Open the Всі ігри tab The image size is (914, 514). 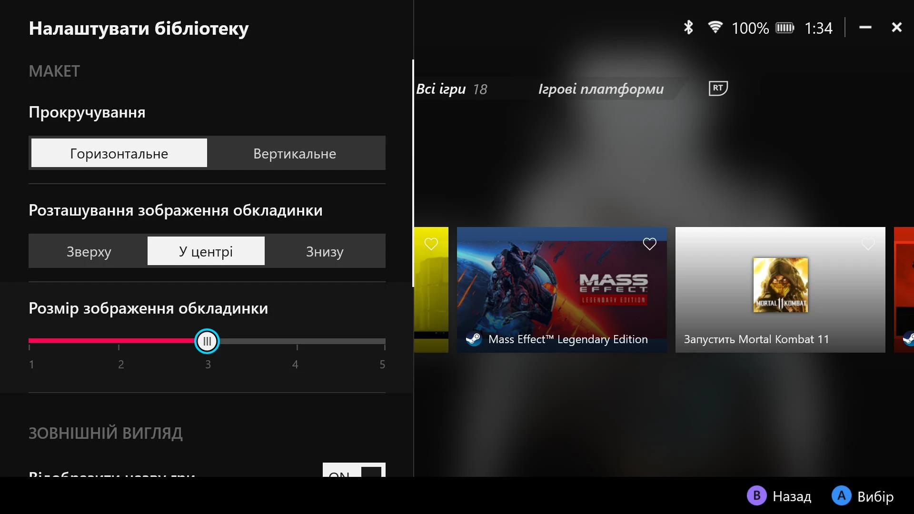[441, 89]
